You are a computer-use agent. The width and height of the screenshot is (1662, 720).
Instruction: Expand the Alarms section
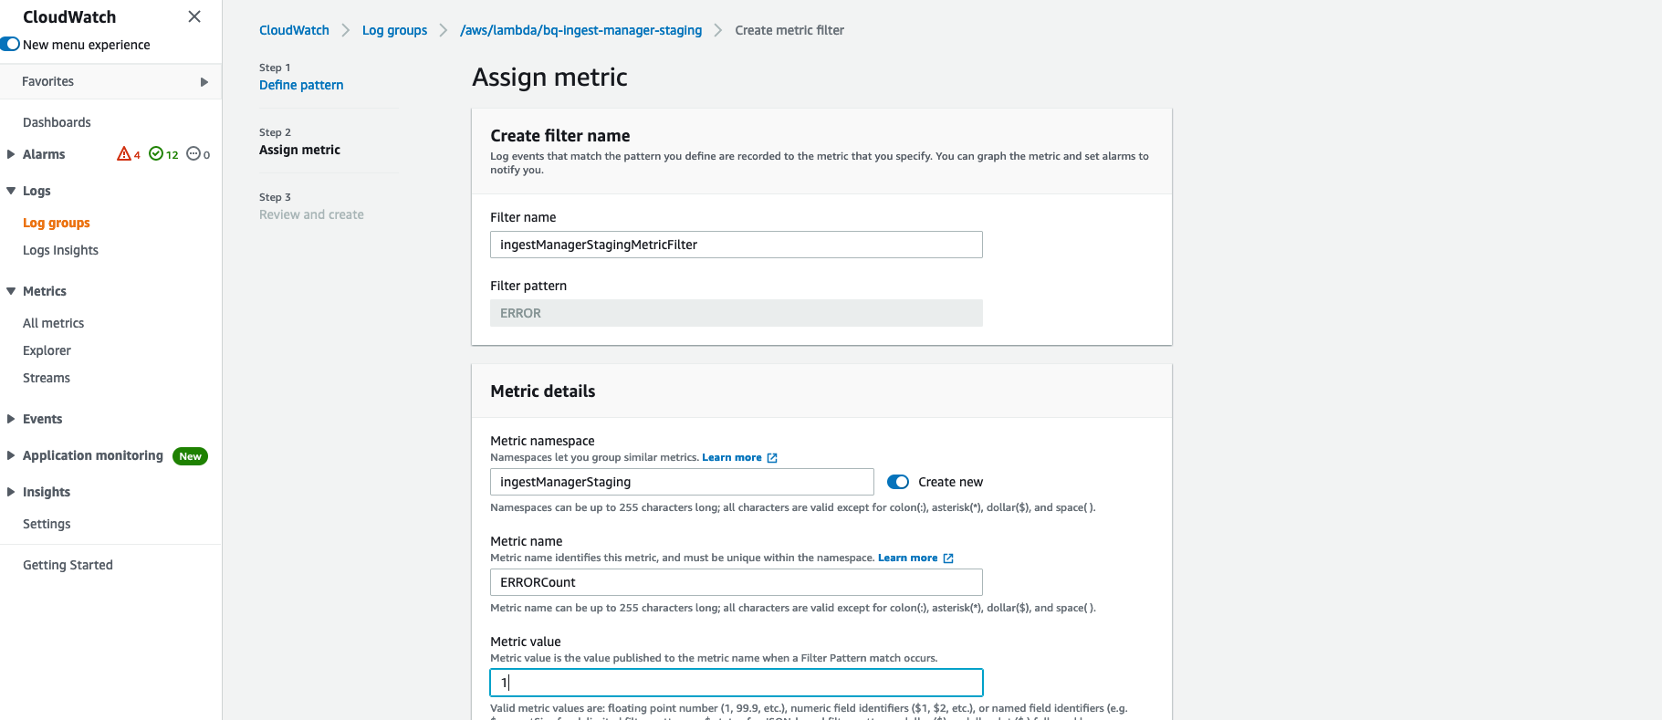point(11,154)
